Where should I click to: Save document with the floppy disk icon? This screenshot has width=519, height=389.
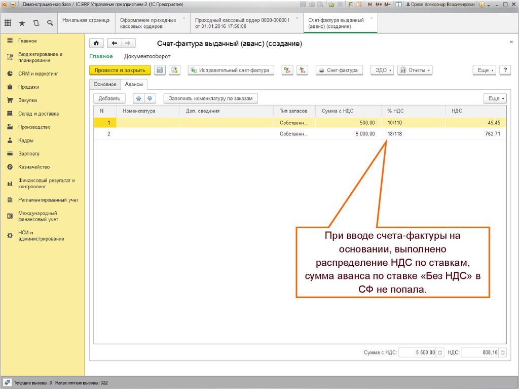160,70
